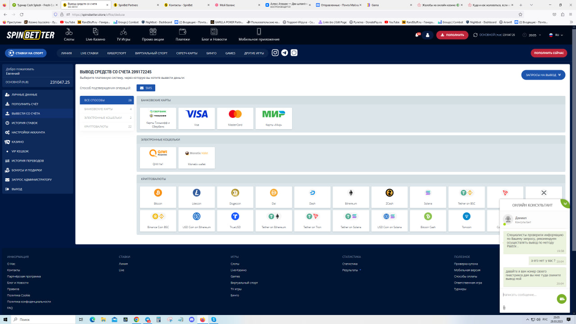The width and height of the screenshot is (576, 324).
Task: Click the red 'Пополнить' header button
Action: [x=452, y=35]
